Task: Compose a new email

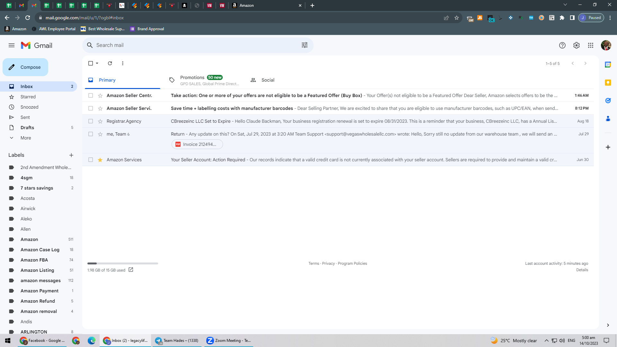Action: [x=25, y=67]
